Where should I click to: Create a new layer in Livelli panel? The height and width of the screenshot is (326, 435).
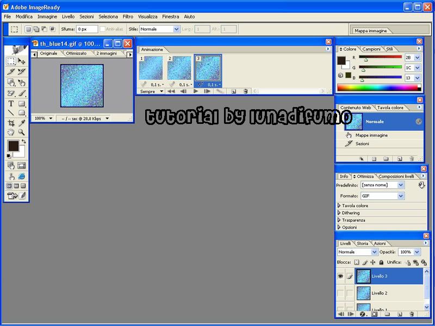[400, 314]
